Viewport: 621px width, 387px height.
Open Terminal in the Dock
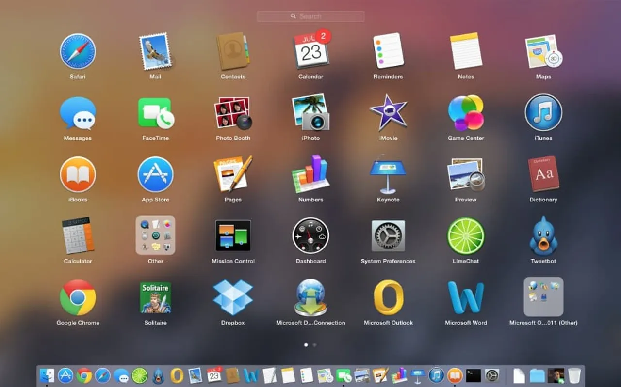473,375
